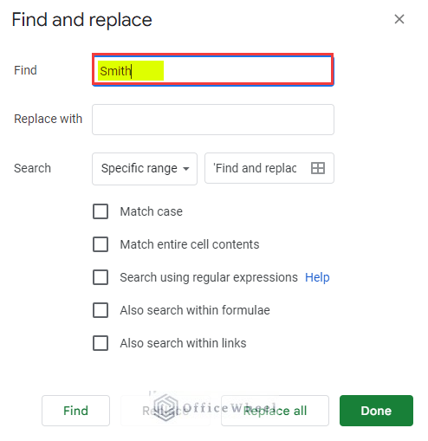Open the regular expressions Help link
This screenshot has height=441, width=428.
317,277
